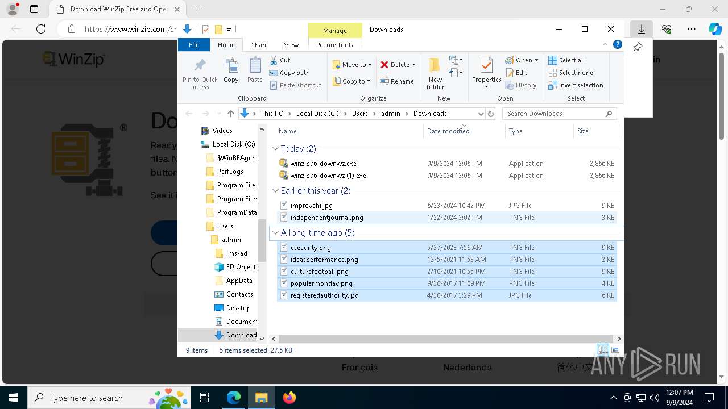Open the Copy to dropdown
The width and height of the screenshot is (728, 409).
(352, 81)
